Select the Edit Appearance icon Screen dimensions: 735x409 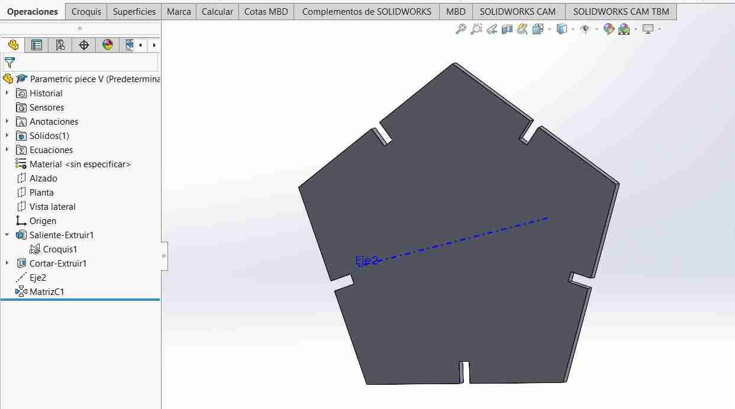click(608, 28)
